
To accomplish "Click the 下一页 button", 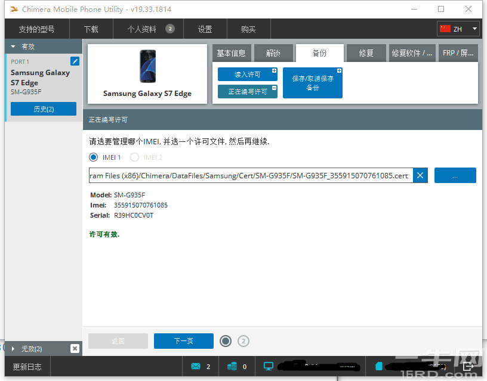I will pos(183,341).
